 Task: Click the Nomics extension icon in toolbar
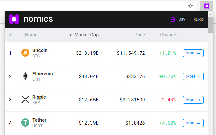(x=206, y=6)
